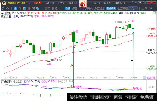
Task: Select the 多空通道 indicator
Action: pos(99,8)
